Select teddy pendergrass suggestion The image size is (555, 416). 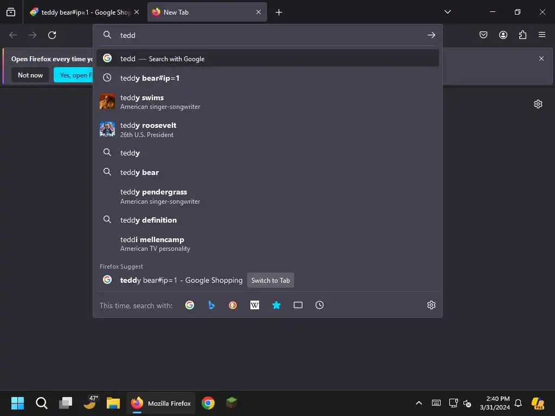pyautogui.click(x=268, y=196)
